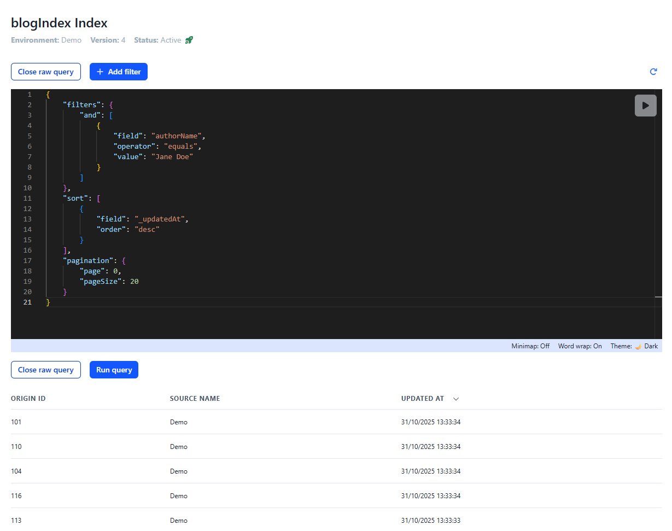Run the query using the editor play icon
The height and width of the screenshot is (531, 672).
pyautogui.click(x=646, y=105)
